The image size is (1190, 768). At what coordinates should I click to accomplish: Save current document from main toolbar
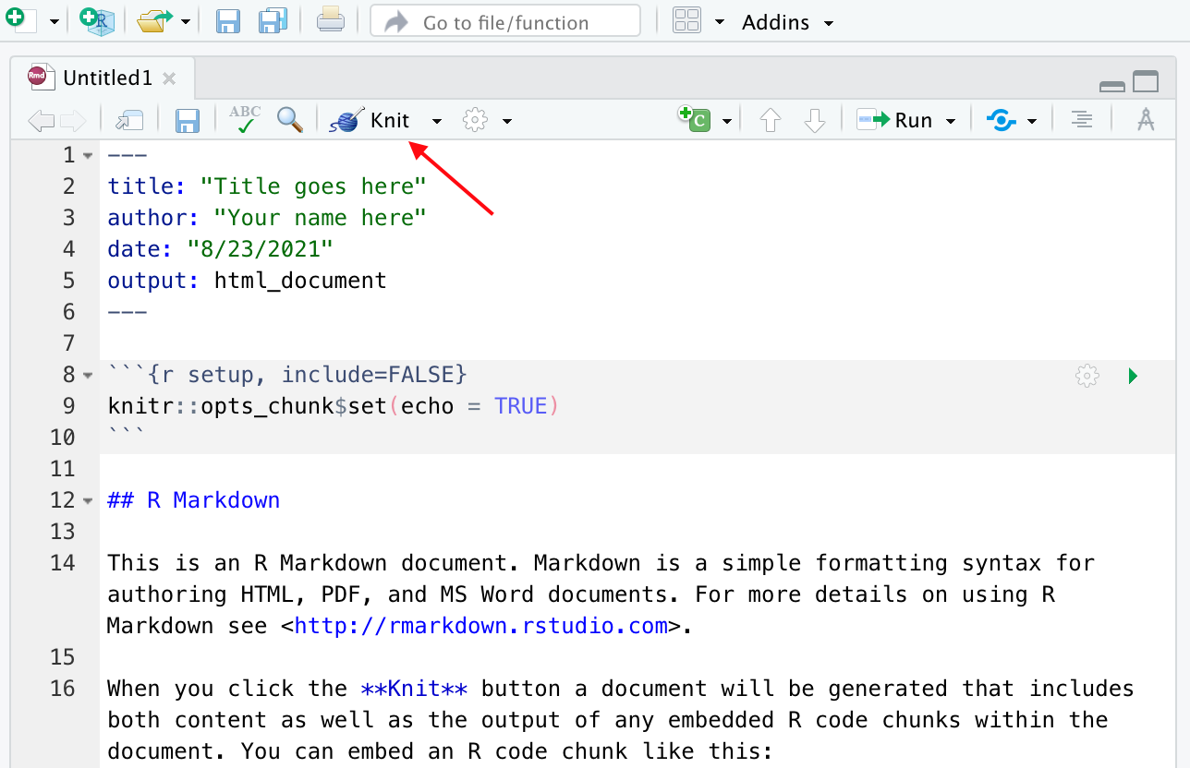228,20
